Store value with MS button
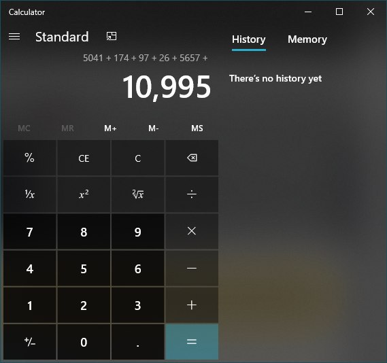387x363 pixels. pos(197,128)
